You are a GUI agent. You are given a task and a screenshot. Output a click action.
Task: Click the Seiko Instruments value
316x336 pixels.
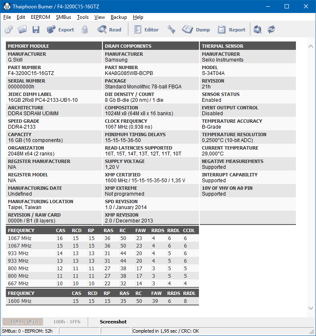[x=222, y=60]
